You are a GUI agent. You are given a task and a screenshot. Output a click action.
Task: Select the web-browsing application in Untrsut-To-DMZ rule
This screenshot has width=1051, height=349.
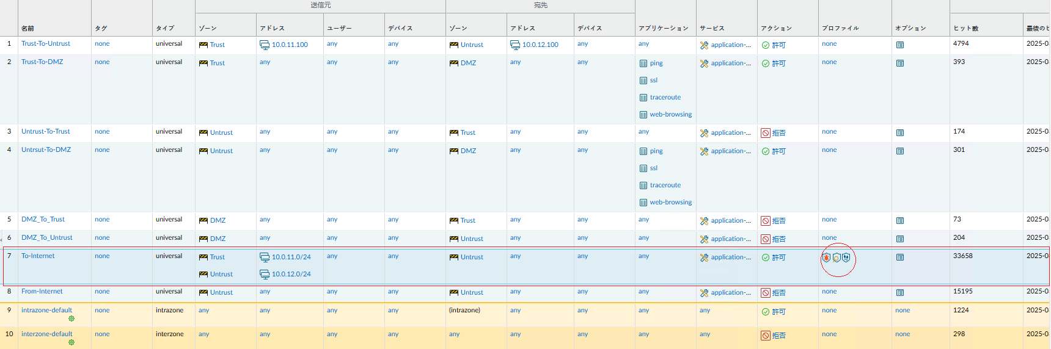[670, 203]
